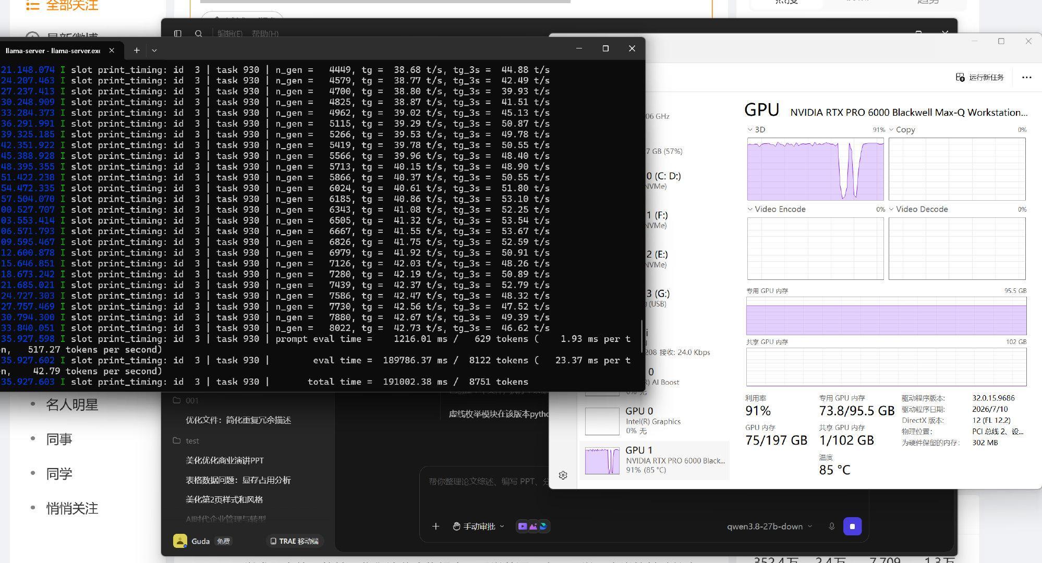
Task: Open the test folder in TRAE sidebar
Action: tap(186, 440)
